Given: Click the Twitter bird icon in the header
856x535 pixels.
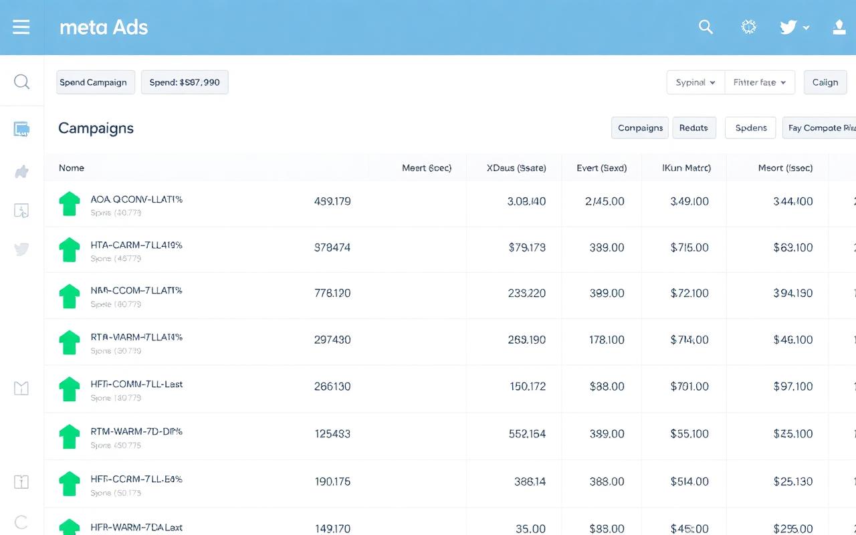Looking at the screenshot, I should pos(788,27).
